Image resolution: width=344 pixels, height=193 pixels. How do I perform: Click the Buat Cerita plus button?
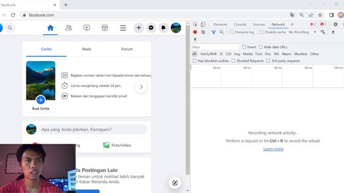pos(41,100)
